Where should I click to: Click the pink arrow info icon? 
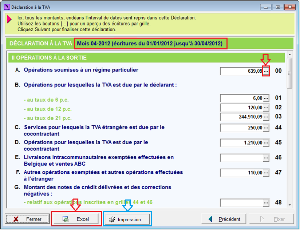[x=9, y=19]
